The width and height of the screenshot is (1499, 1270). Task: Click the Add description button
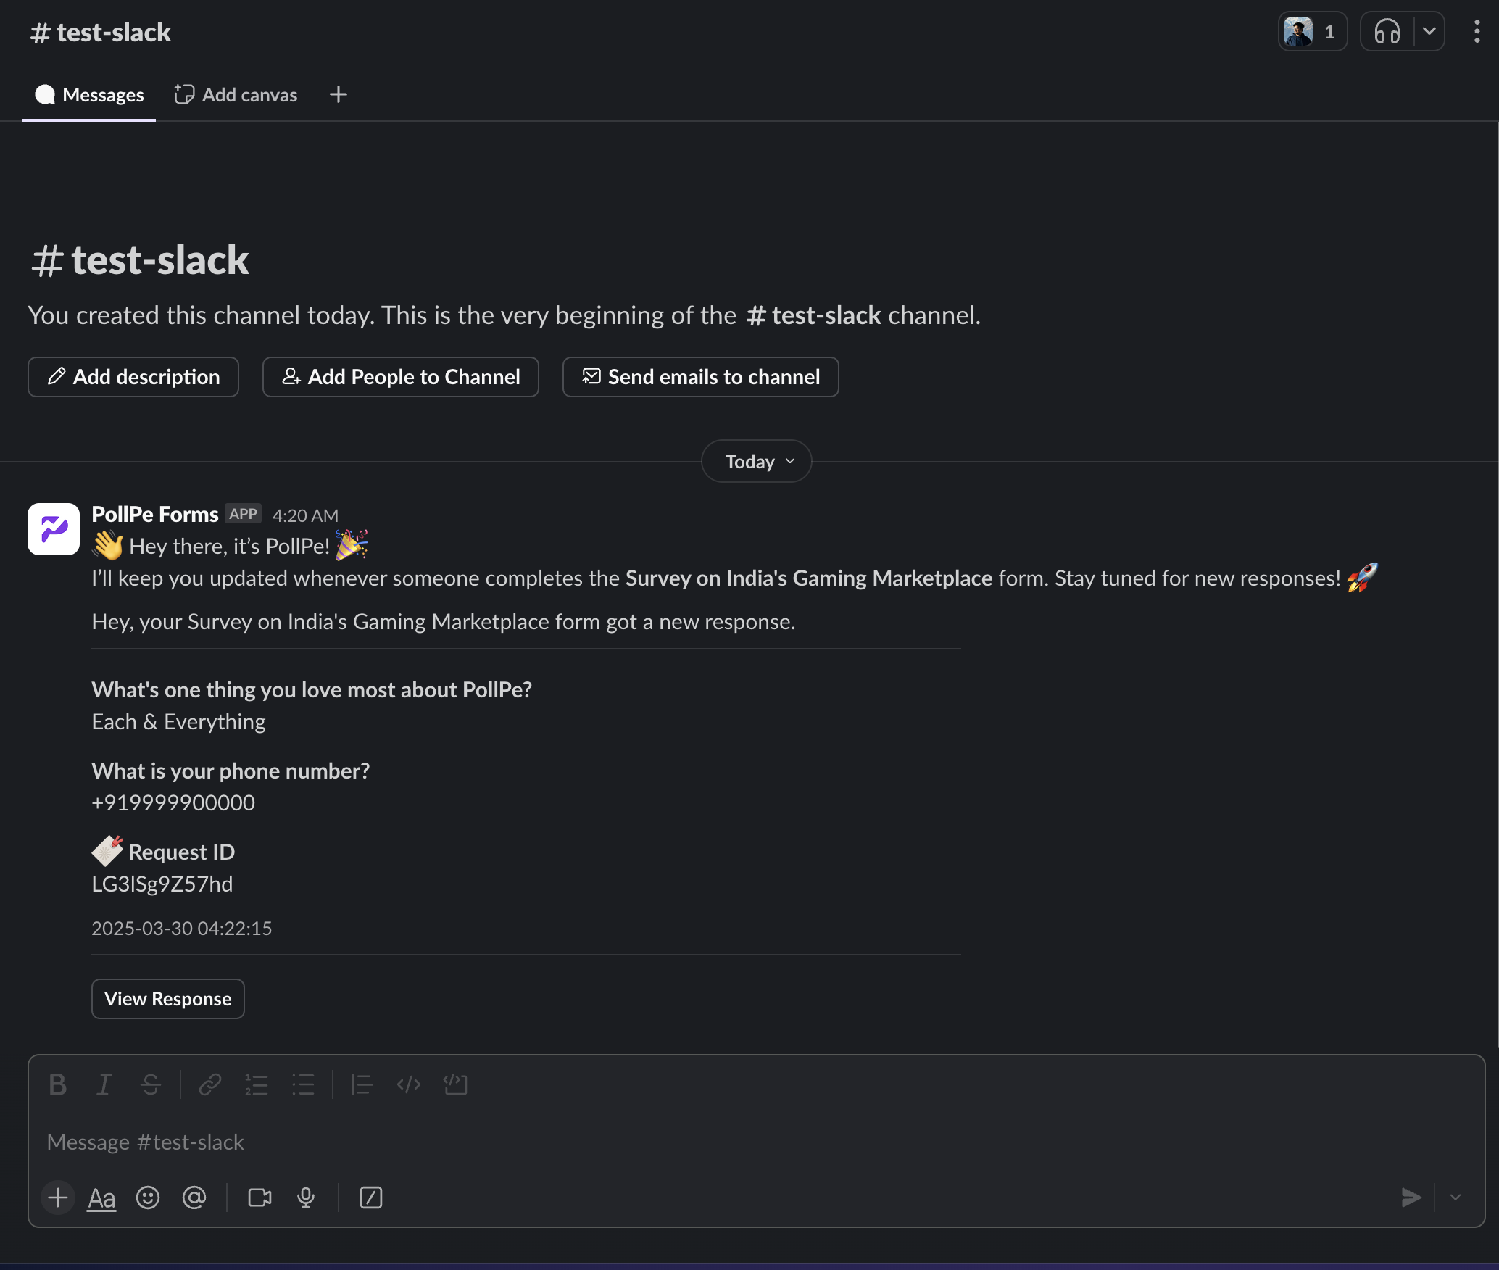[x=133, y=377]
